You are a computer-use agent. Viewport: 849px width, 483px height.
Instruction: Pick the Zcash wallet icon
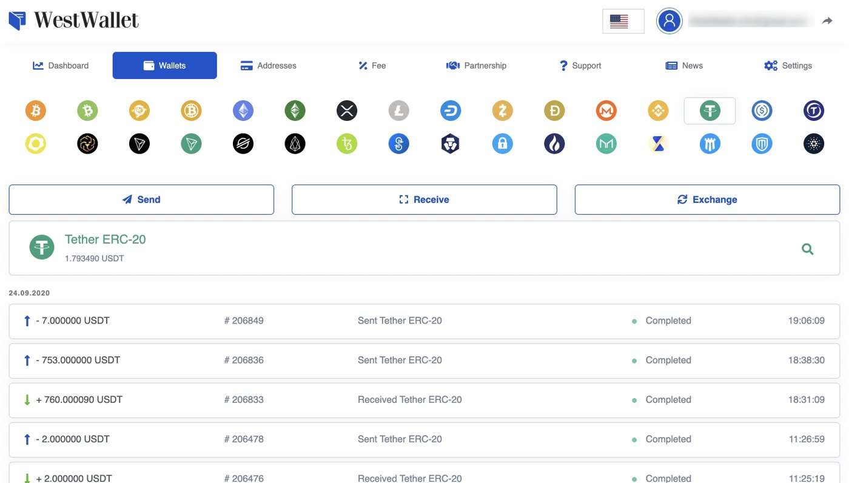[502, 111]
